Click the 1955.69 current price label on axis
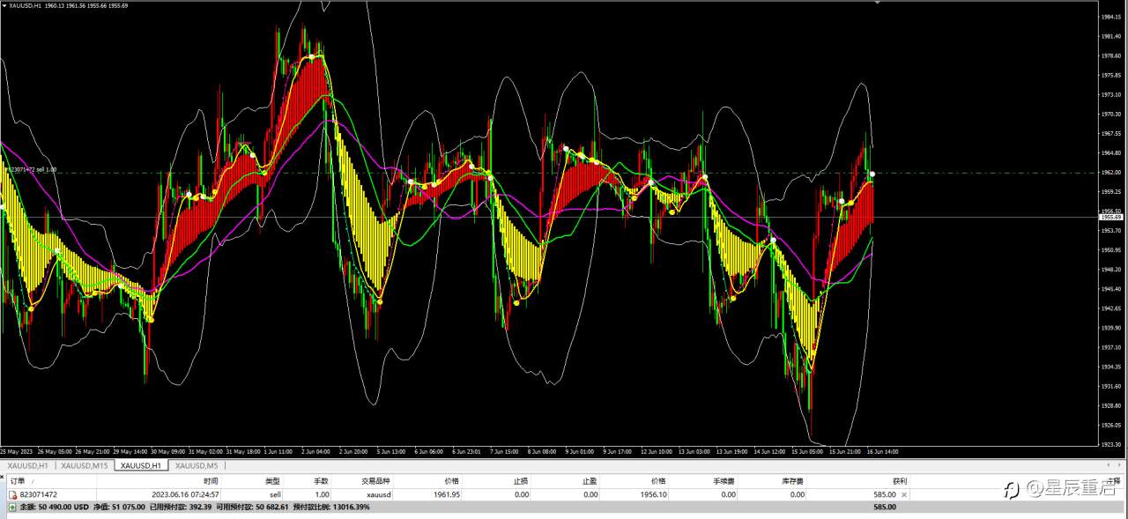 1110,217
